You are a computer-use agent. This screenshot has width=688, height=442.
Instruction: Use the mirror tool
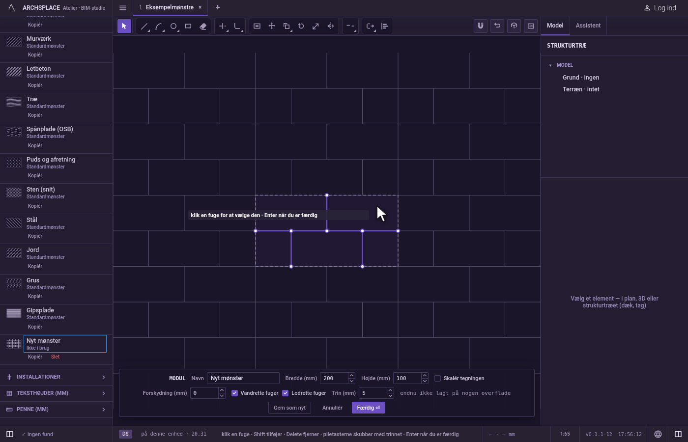331,26
